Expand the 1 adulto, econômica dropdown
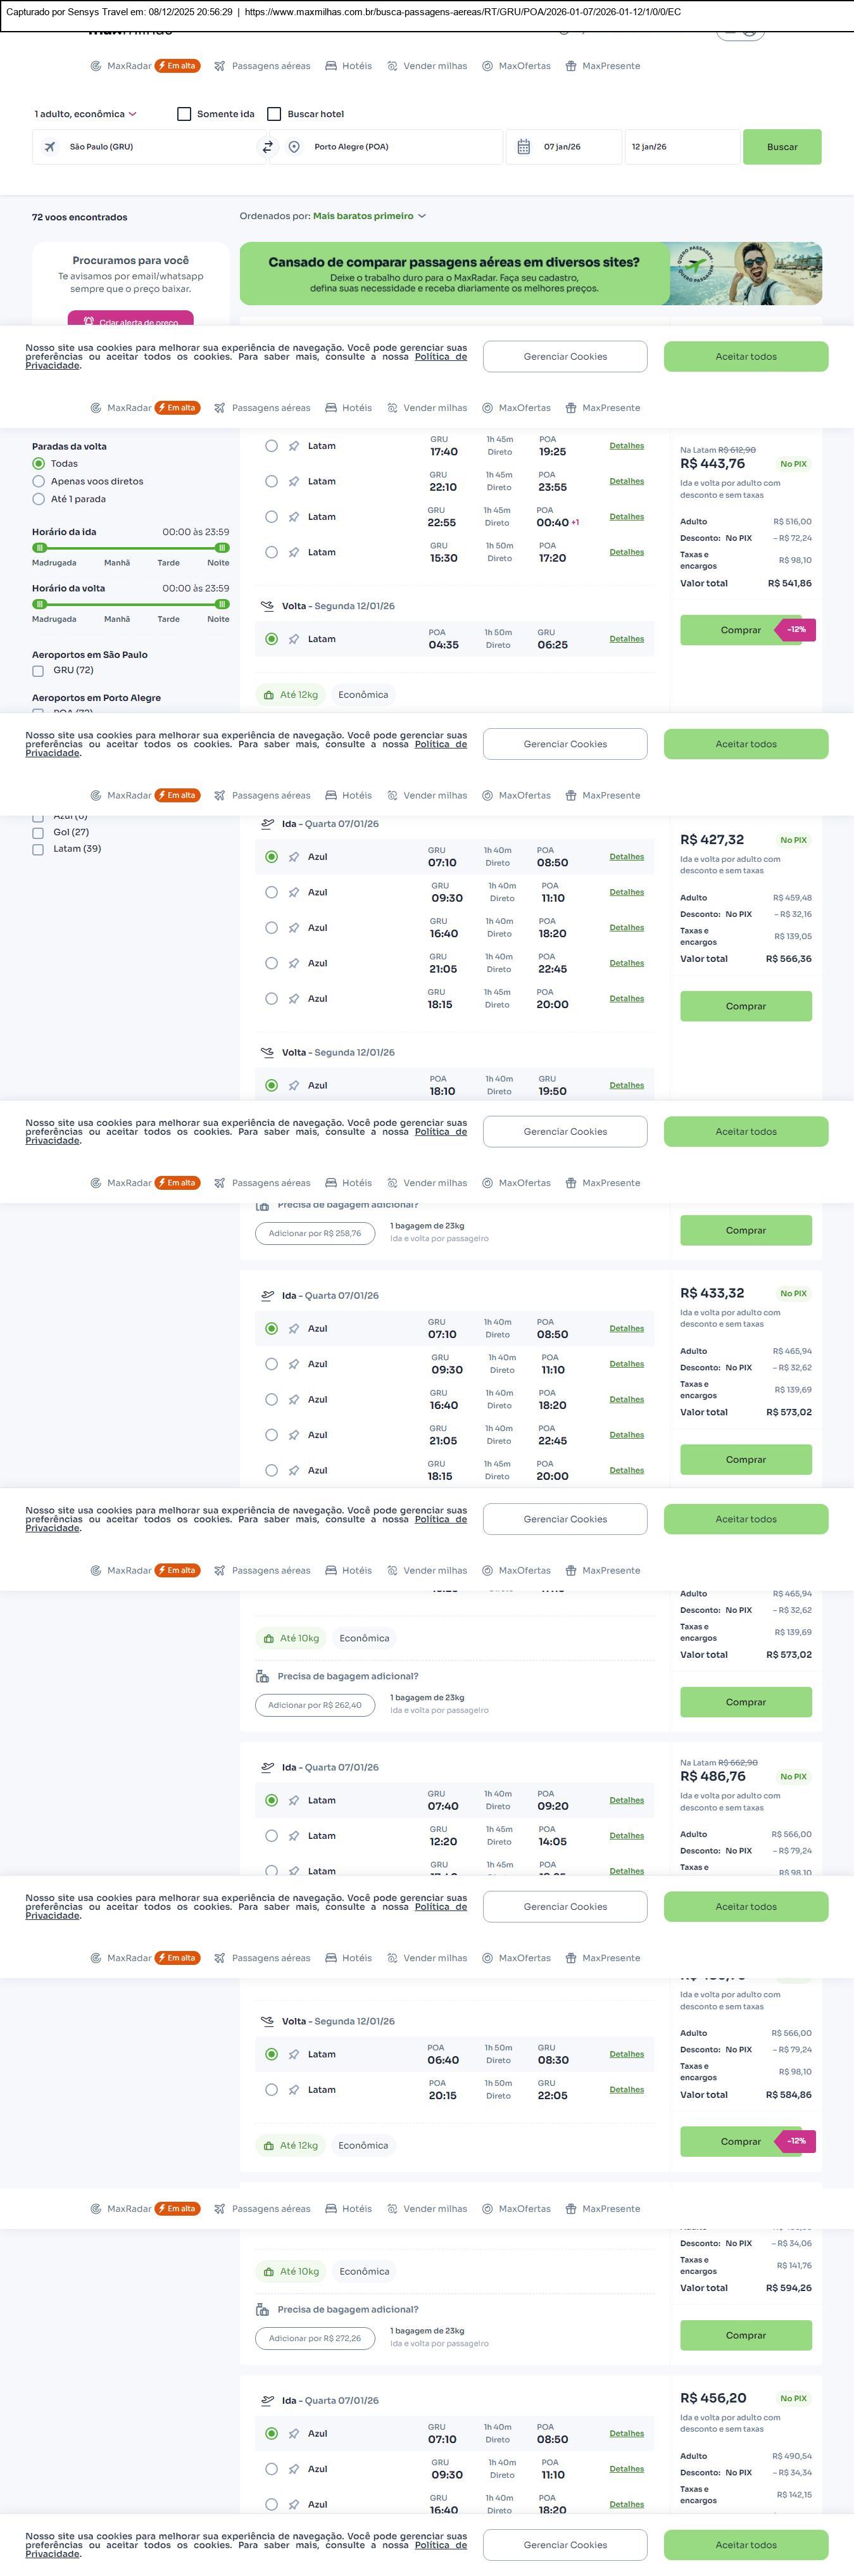 [x=85, y=114]
